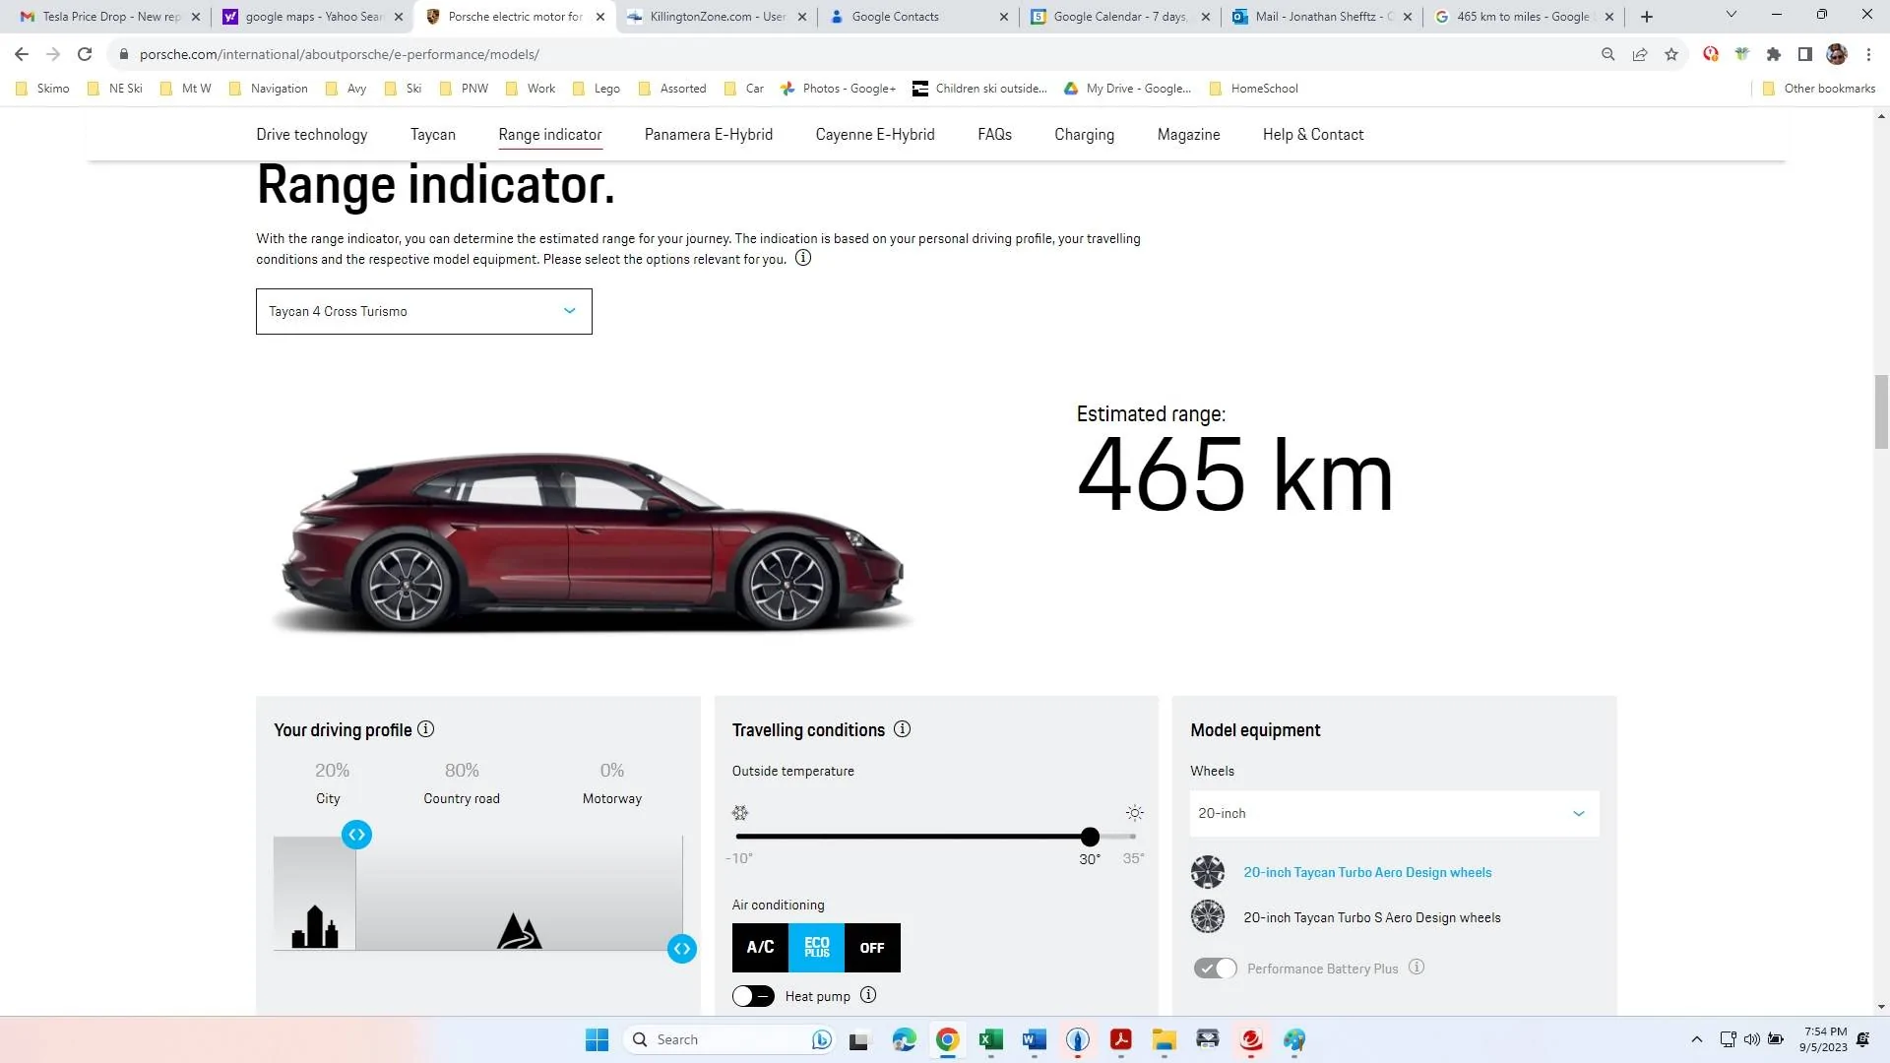Open the Chrome extensions puzzle icon
The width and height of the screenshot is (1890, 1063).
tap(1774, 54)
